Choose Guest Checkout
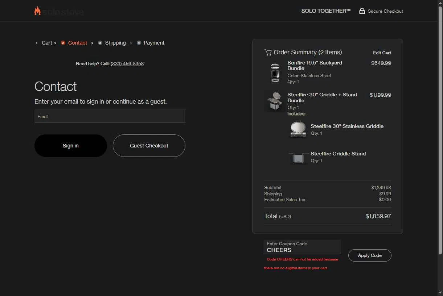The height and width of the screenshot is (296, 443). click(x=149, y=146)
